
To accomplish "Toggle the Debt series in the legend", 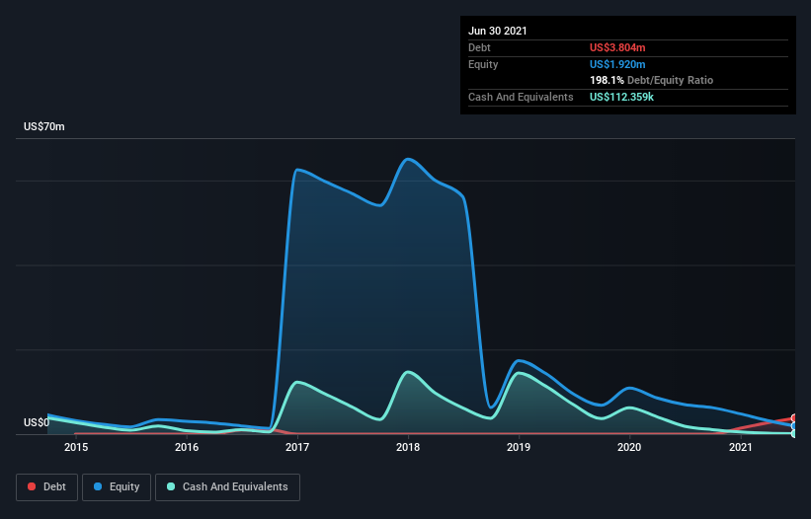I will pos(46,487).
